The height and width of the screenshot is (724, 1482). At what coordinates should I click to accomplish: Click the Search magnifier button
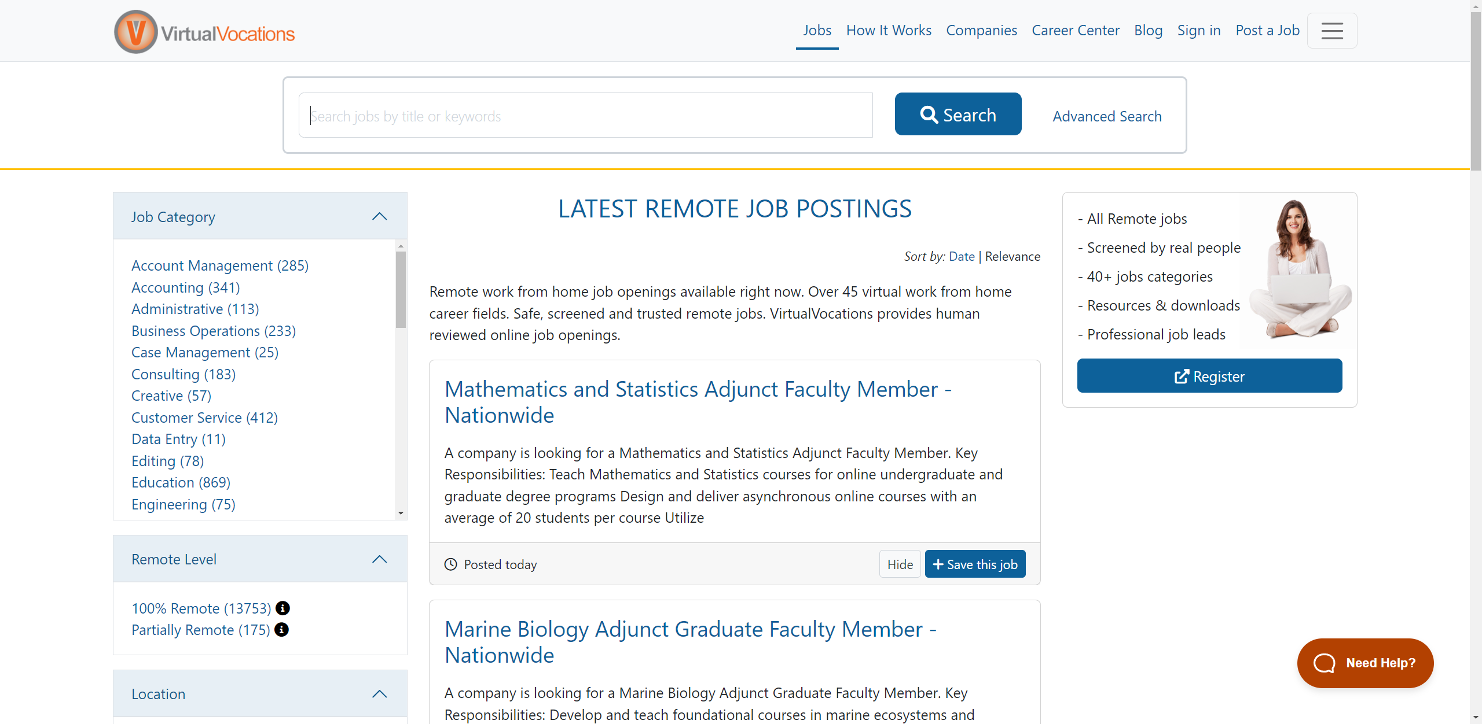(958, 114)
